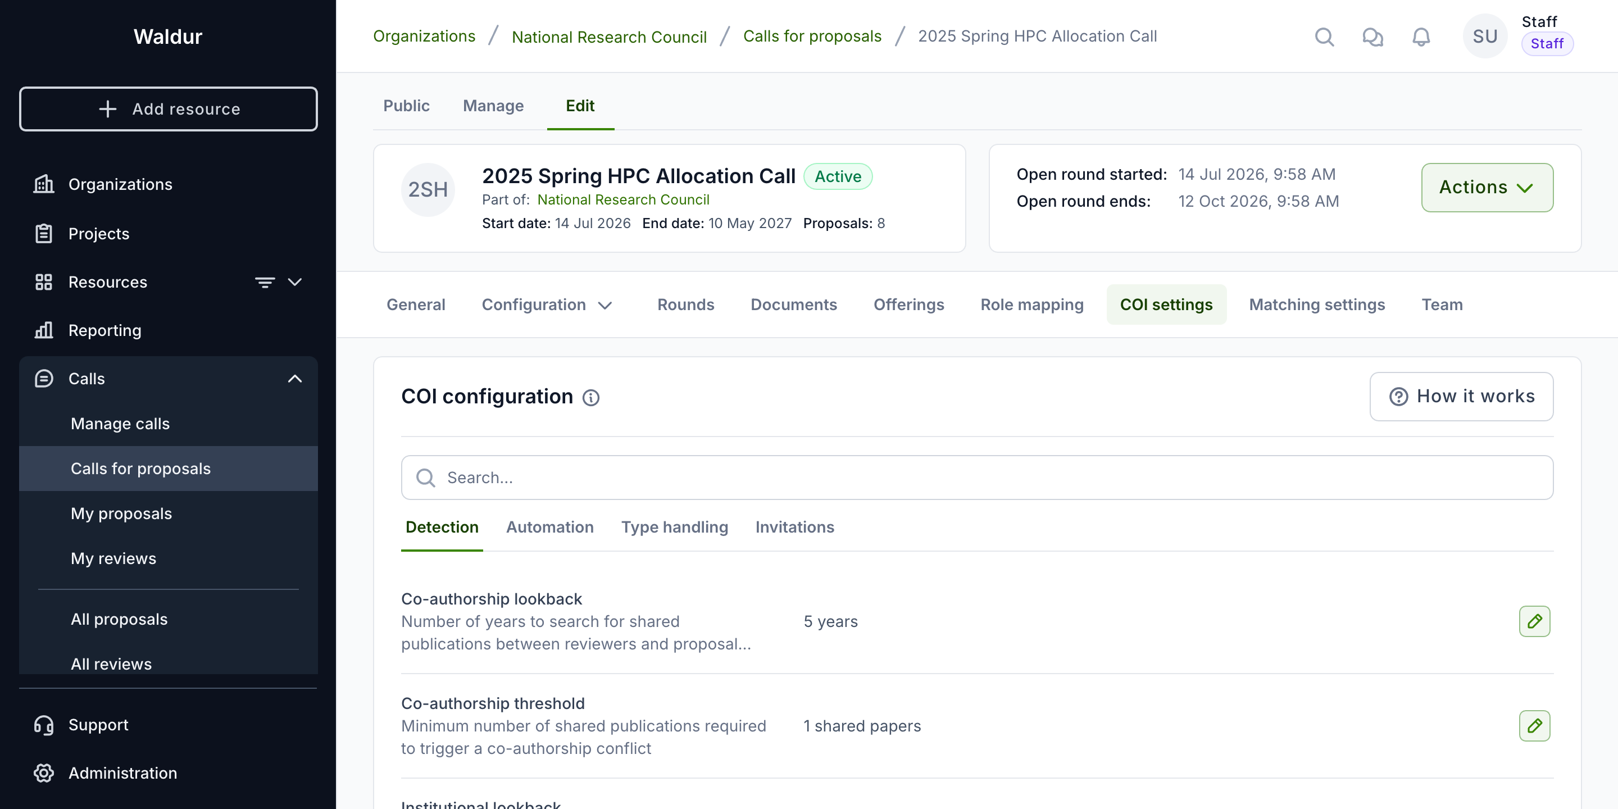Viewport: 1618px width, 809px height.
Task: Click the Waldur logo title
Action: 168,37
